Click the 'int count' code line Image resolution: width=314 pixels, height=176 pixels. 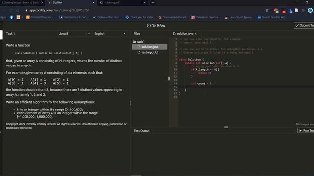(x=202, y=84)
